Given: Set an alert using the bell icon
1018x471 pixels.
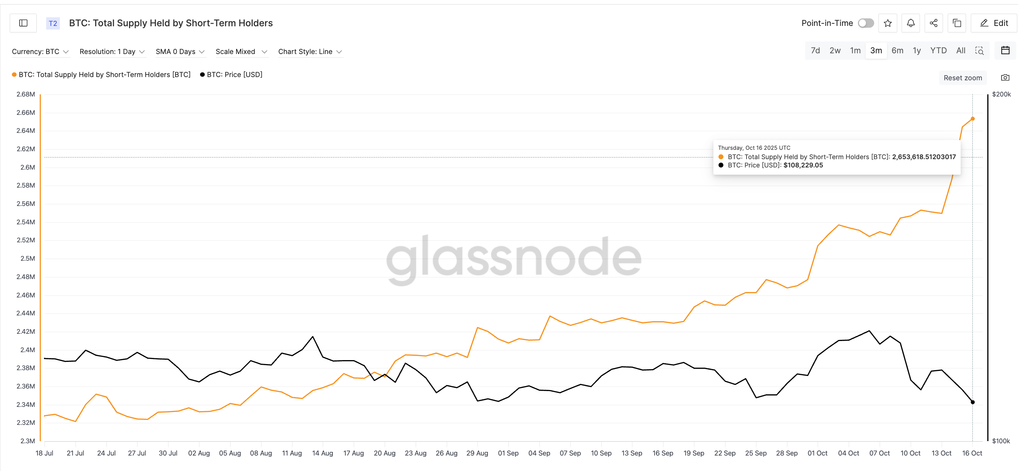Looking at the screenshot, I should click(911, 23).
